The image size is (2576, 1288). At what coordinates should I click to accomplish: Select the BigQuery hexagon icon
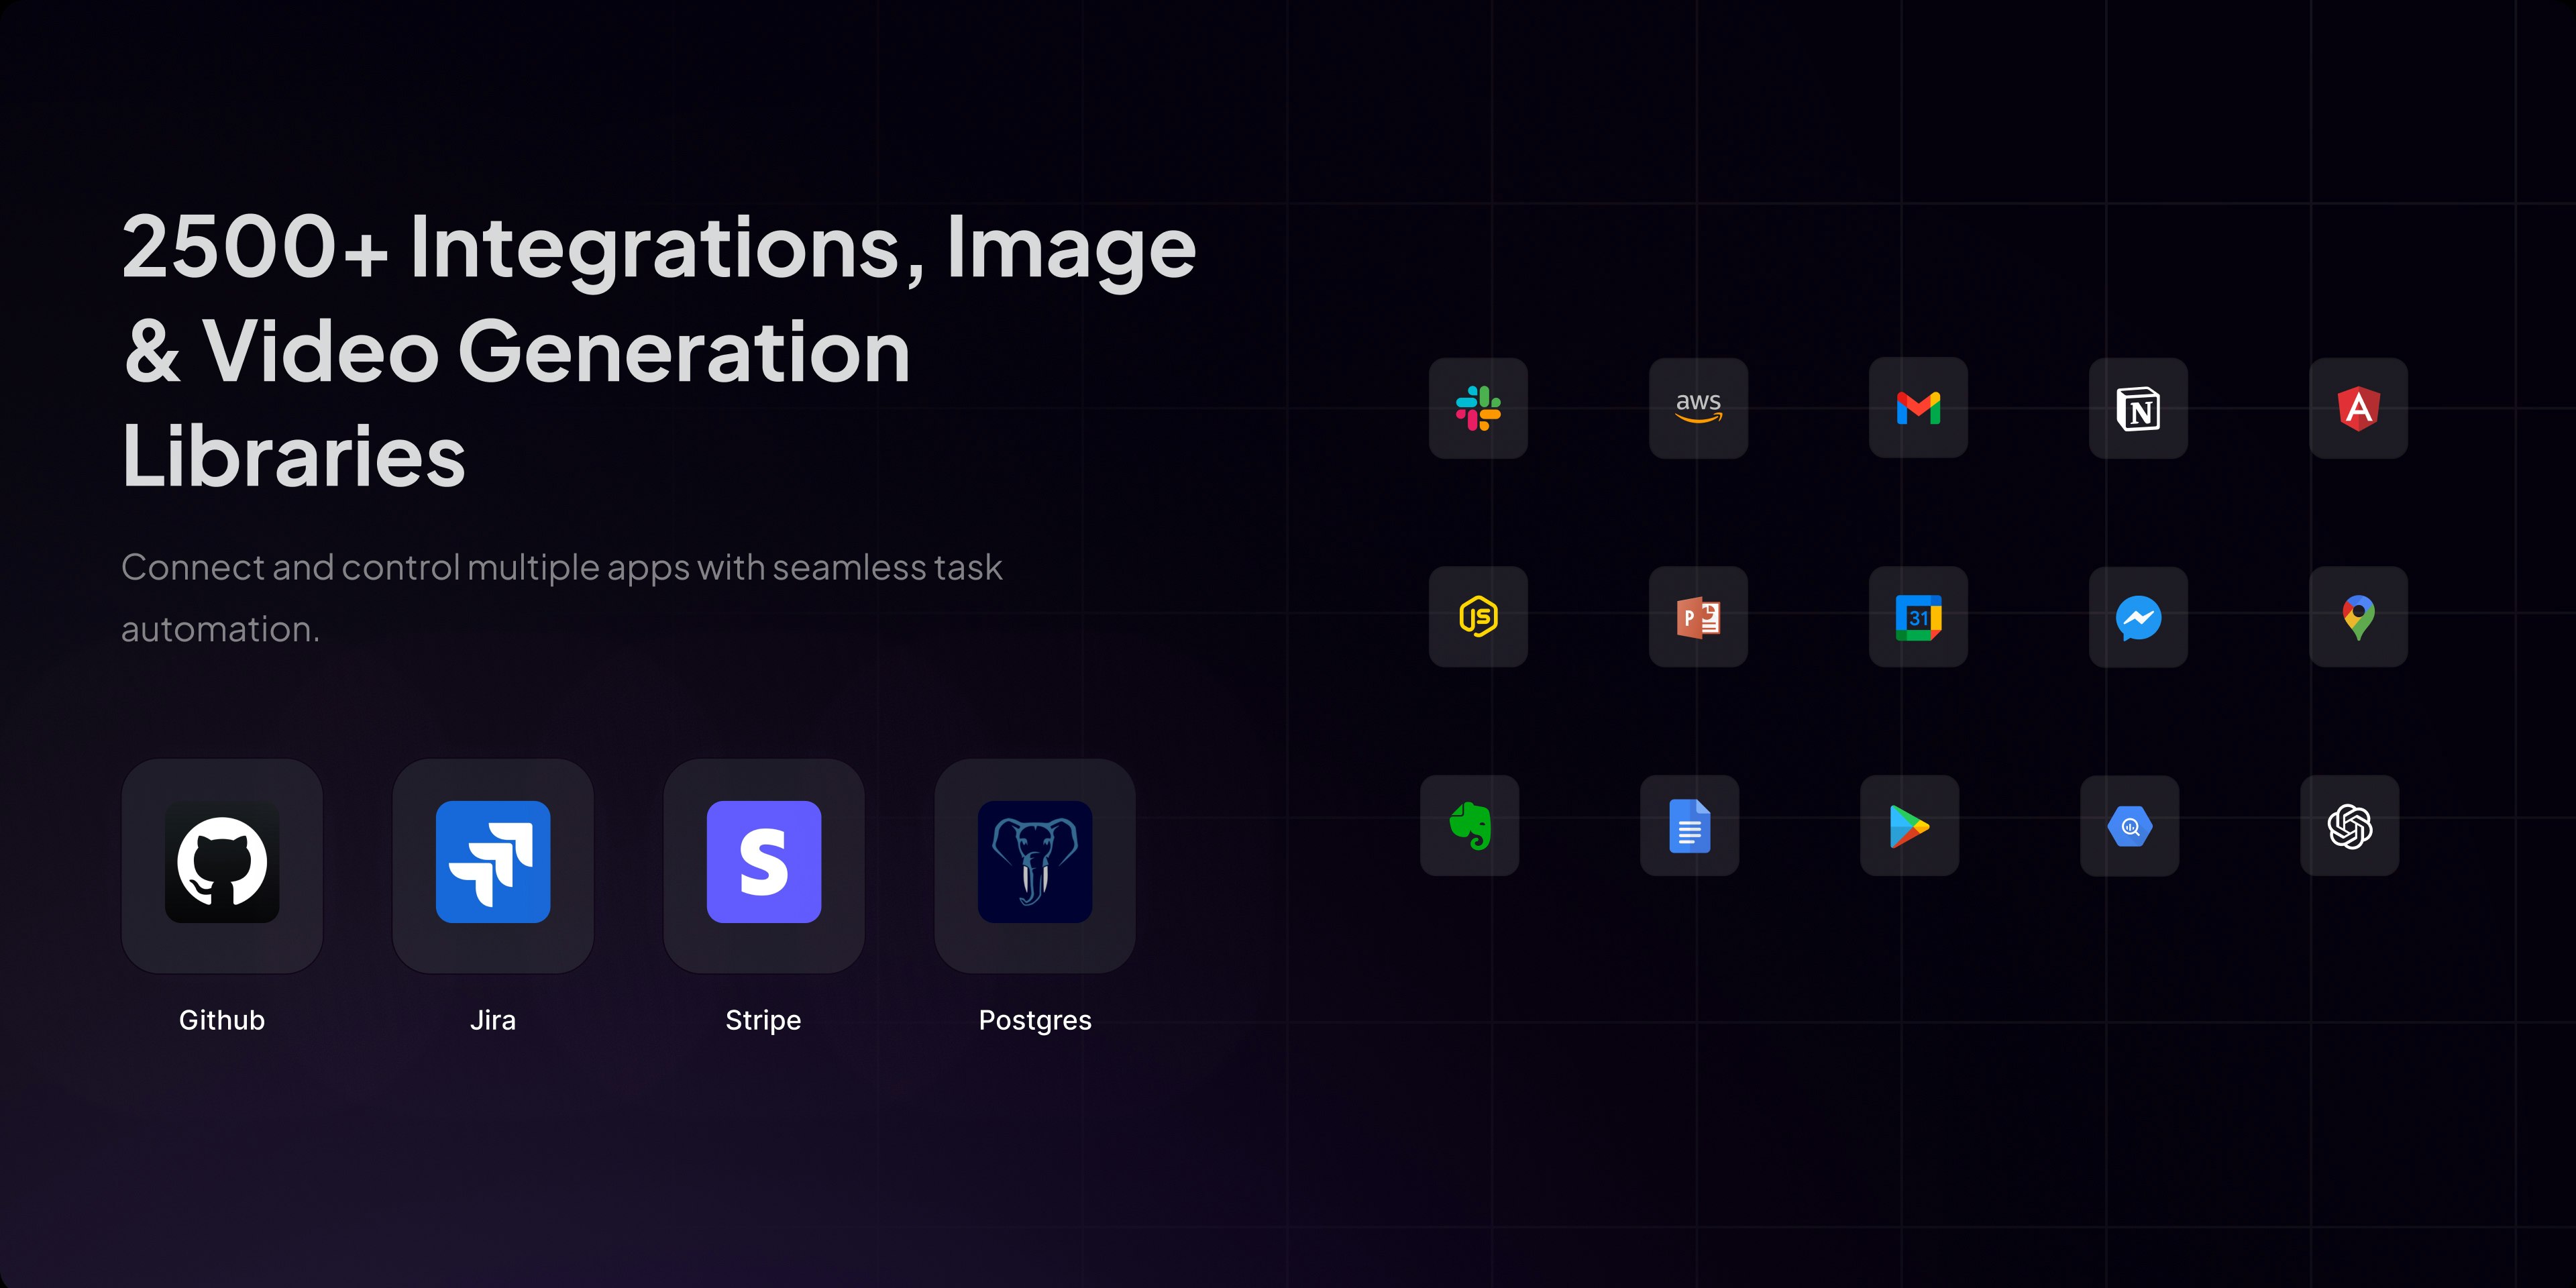point(2130,826)
